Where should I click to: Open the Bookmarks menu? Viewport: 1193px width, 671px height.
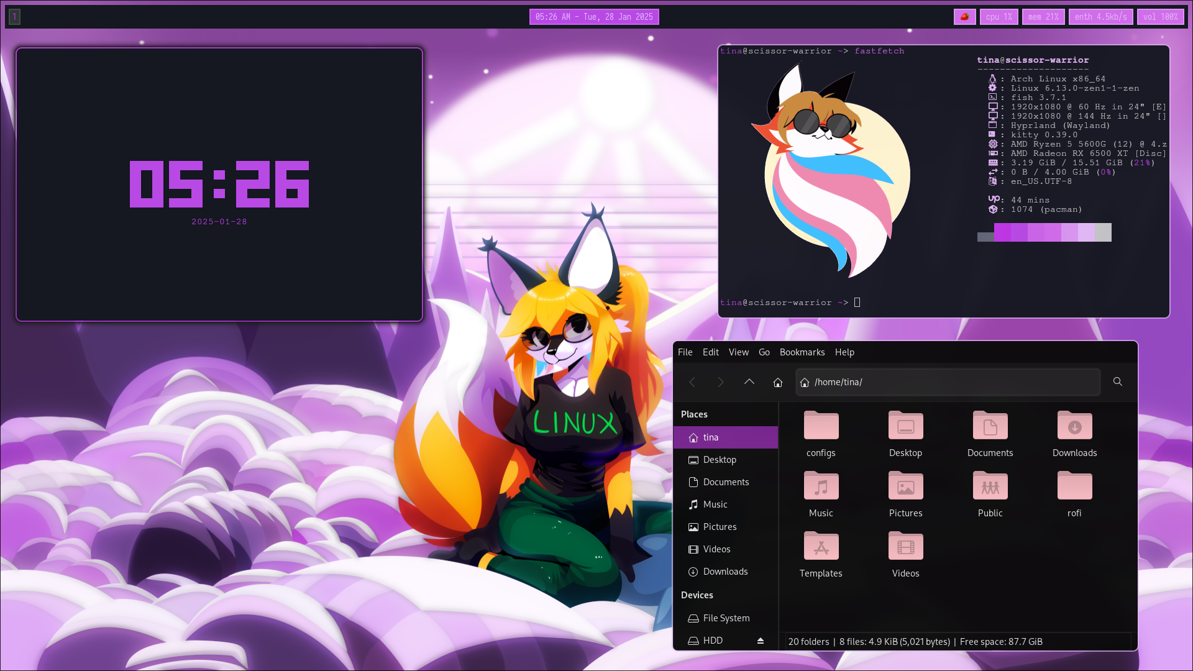click(x=802, y=352)
